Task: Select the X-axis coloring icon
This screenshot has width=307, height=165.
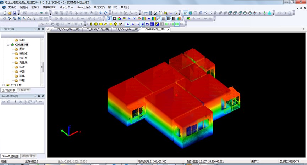Action: [x=129, y=18]
